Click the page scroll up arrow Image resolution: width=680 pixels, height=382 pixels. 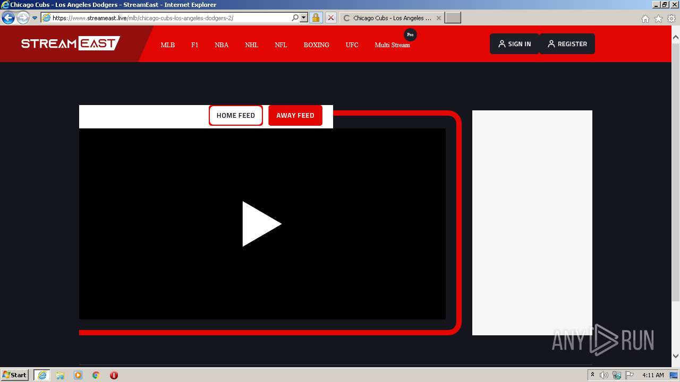click(x=676, y=38)
